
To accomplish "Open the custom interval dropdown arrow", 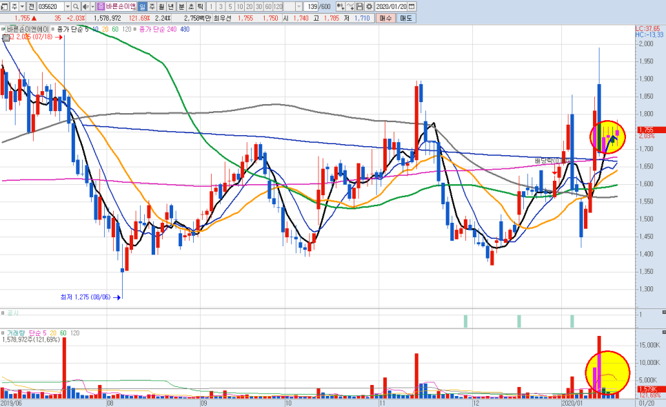I will 299,6.
